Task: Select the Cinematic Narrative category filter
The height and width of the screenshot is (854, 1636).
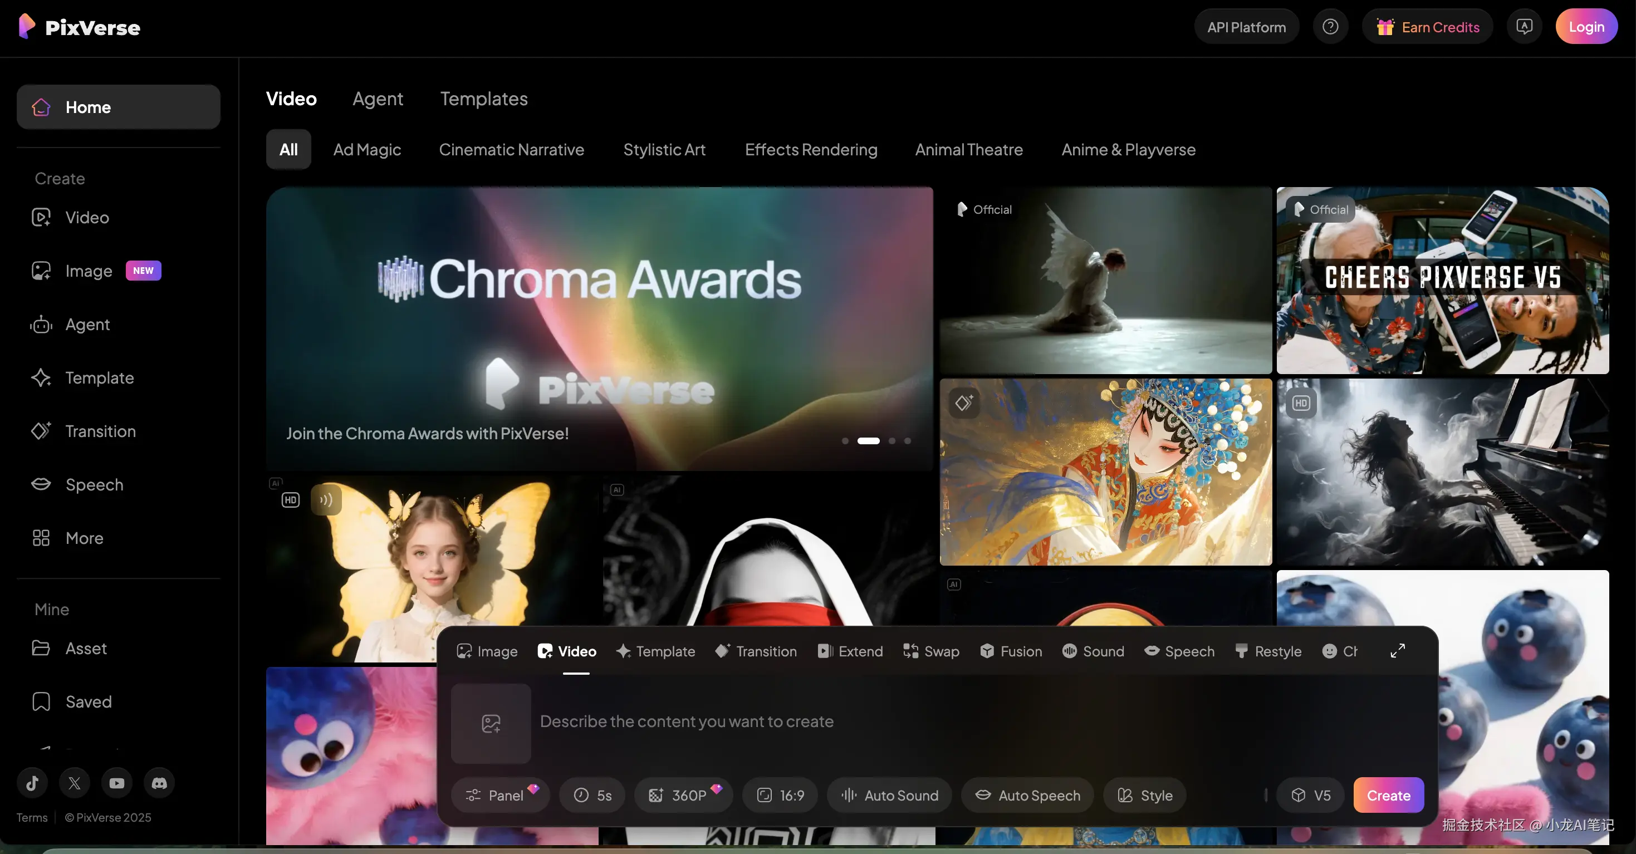Action: tap(511, 149)
